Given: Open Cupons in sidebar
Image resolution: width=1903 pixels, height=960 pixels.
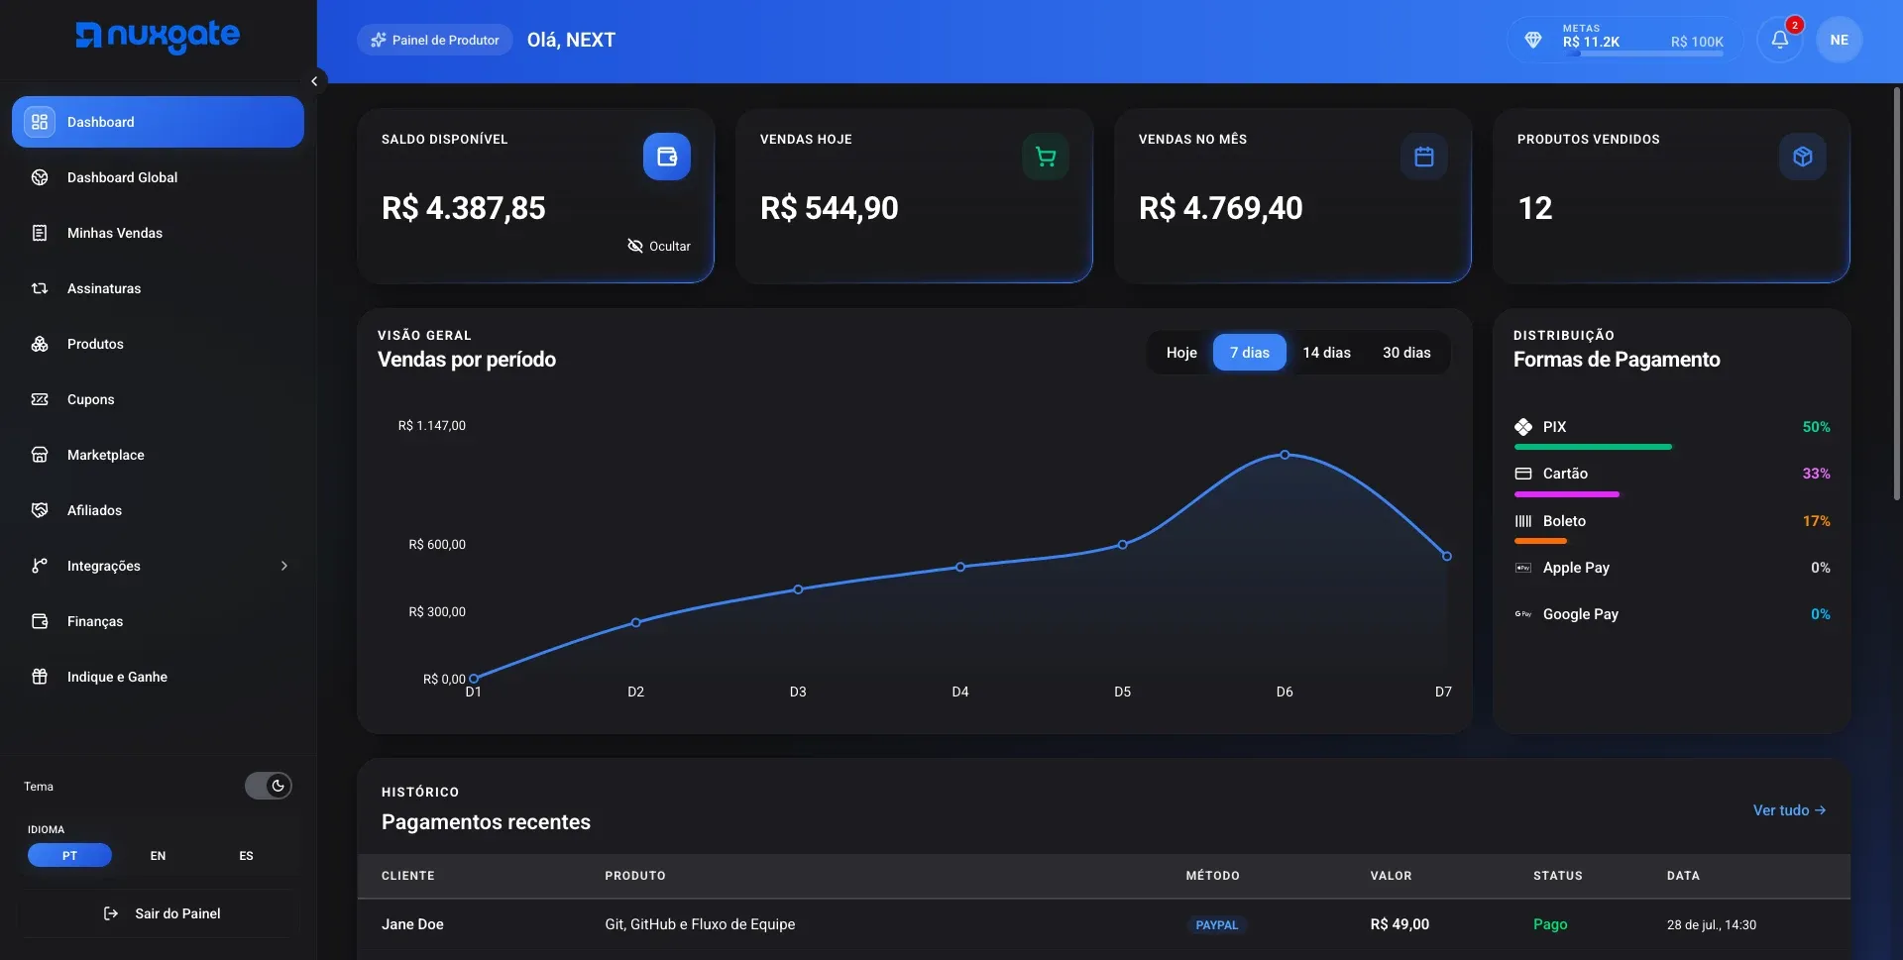Looking at the screenshot, I should (x=158, y=399).
